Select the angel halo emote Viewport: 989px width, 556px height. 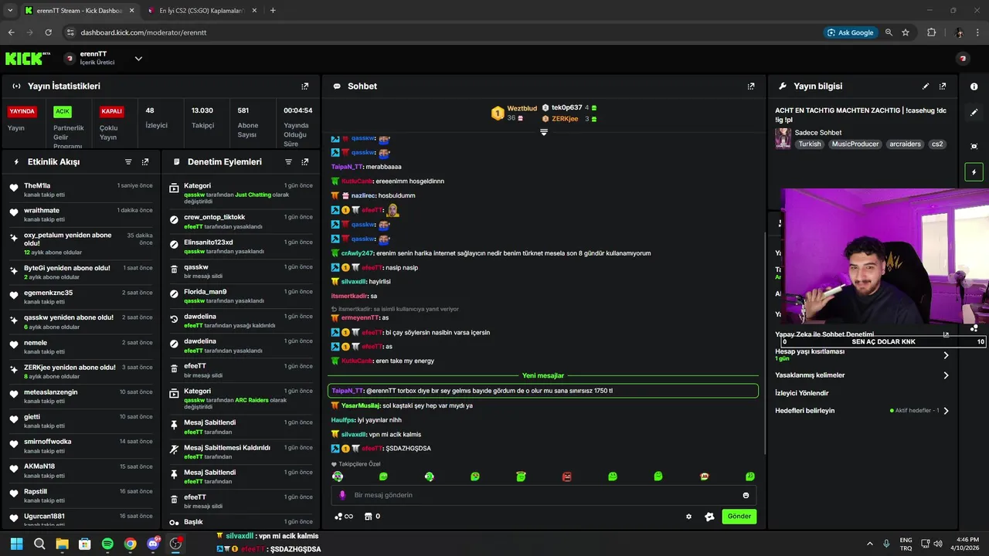pyautogui.click(x=521, y=476)
